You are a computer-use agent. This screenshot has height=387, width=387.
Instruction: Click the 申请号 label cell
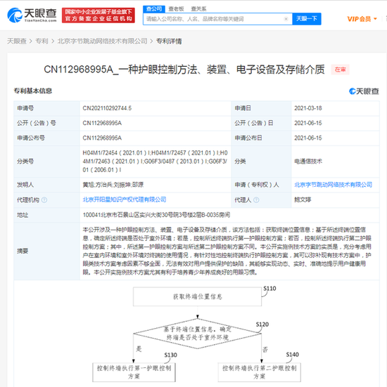[46, 108]
